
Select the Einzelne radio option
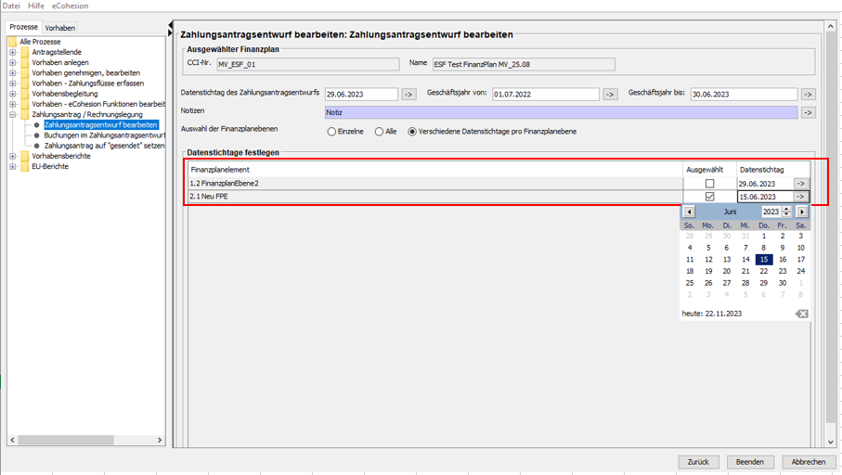331,132
